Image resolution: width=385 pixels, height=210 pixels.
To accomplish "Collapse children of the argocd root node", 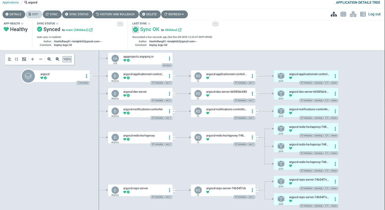I will (91, 76).
